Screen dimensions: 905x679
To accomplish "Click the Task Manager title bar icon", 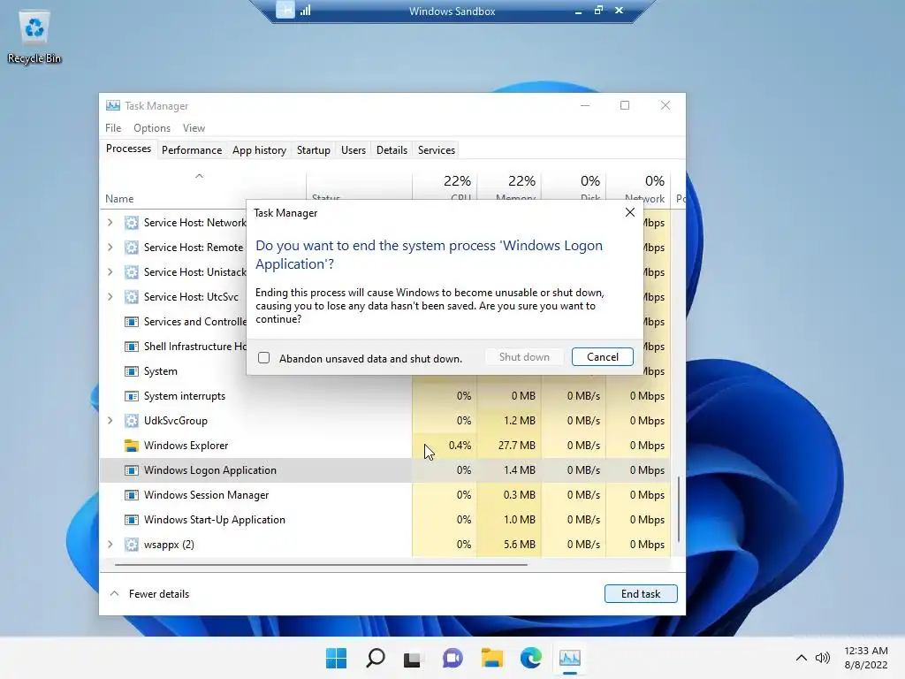I will point(113,106).
